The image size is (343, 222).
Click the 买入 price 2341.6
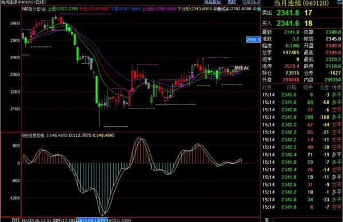(x=288, y=23)
